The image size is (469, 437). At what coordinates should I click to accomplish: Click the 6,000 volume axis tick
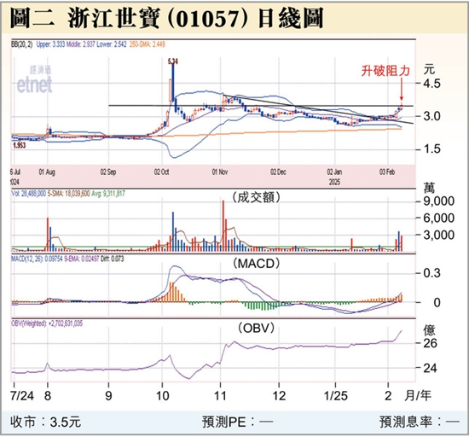pyautogui.click(x=439, y=218)
